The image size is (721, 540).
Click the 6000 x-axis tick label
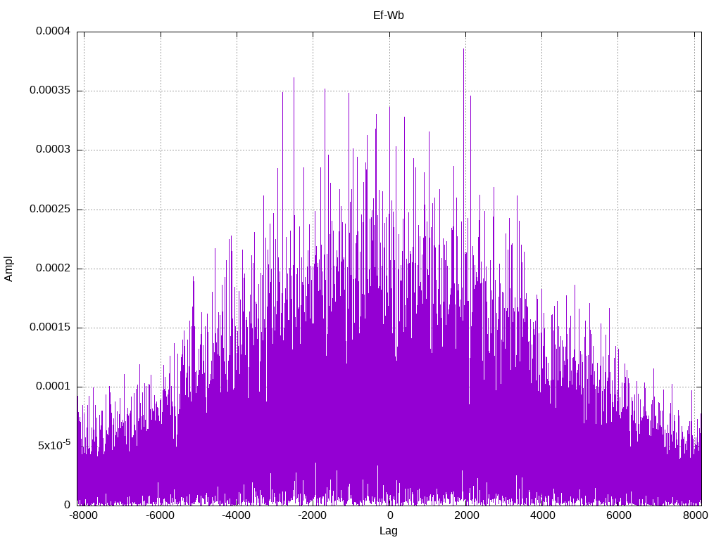[619, 515]
